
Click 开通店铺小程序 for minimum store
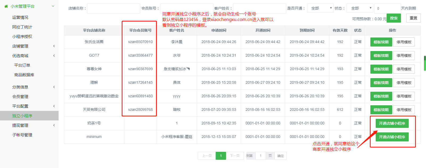pyautogui.click(x=392, y=137)
